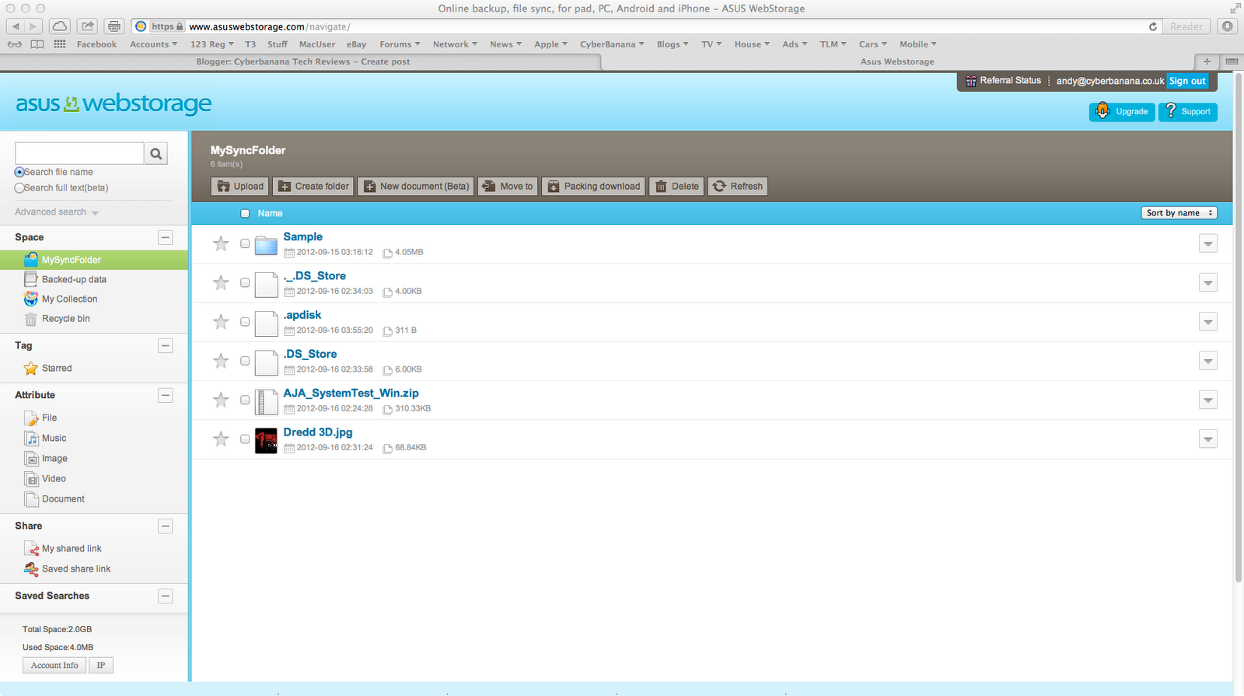Screen dimensions: 1244x696
Task: Check the Dredd 3D.jpg checkbox
Action: 245,439
